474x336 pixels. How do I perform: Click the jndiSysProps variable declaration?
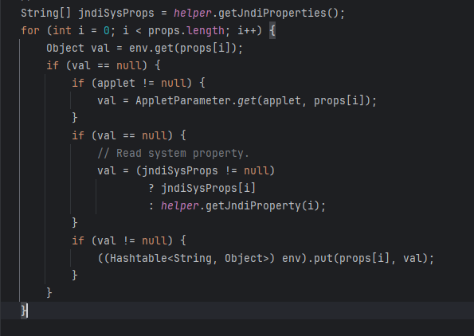(116, 14)
